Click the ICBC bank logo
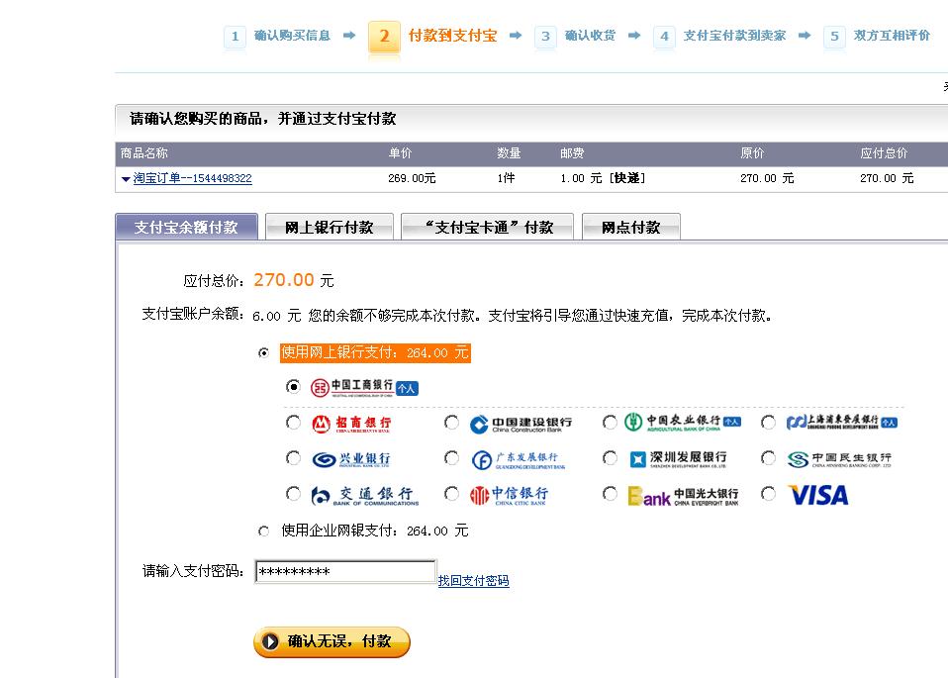948x678 pixels. tap(352, 387)
